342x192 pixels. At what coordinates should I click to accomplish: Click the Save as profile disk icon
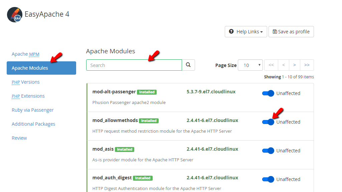click(275, 32)
